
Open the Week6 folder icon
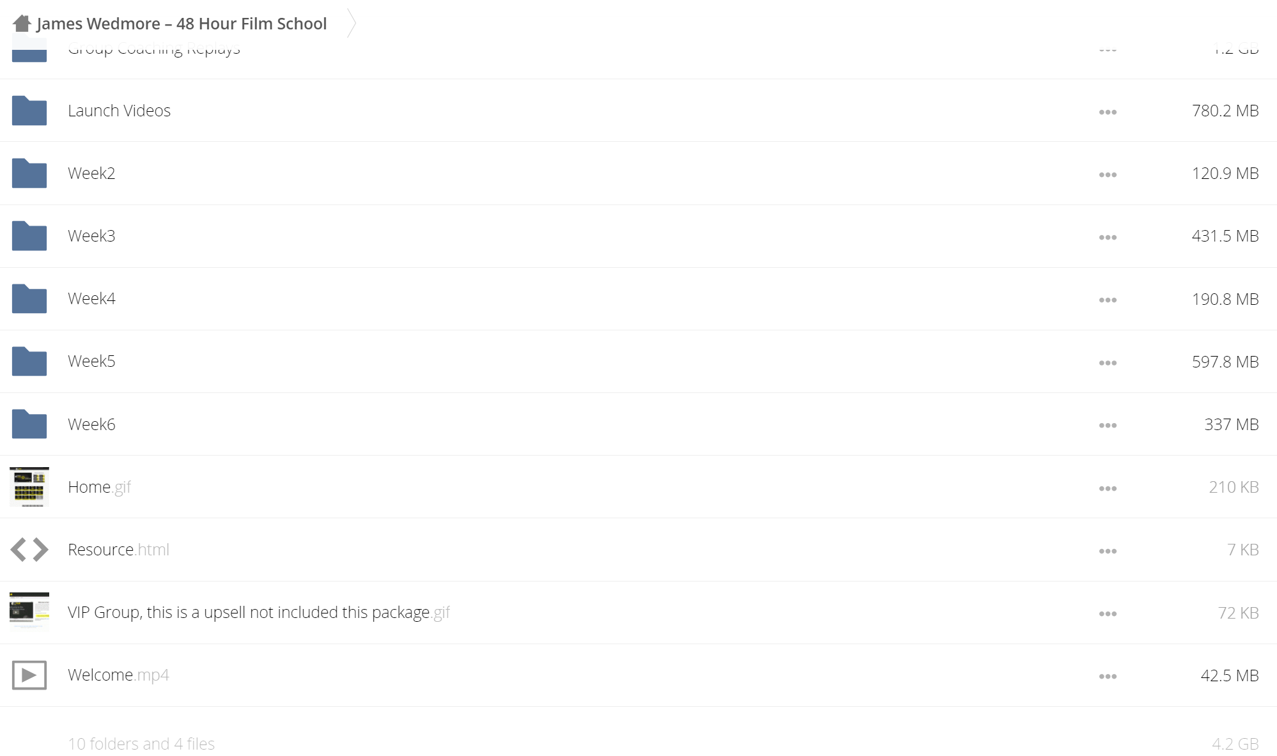29,424
